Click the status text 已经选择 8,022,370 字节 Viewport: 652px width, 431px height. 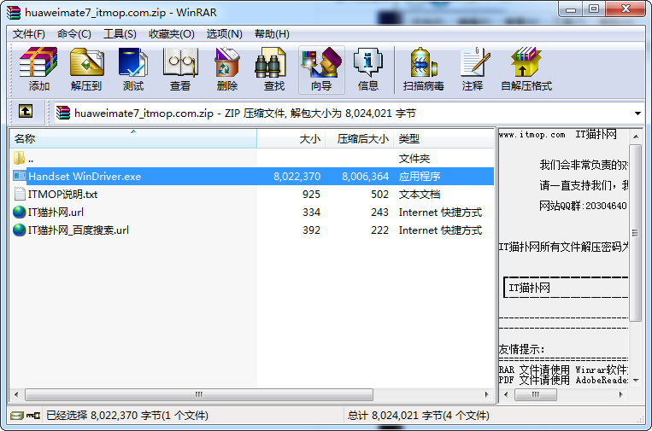[127, 416]
